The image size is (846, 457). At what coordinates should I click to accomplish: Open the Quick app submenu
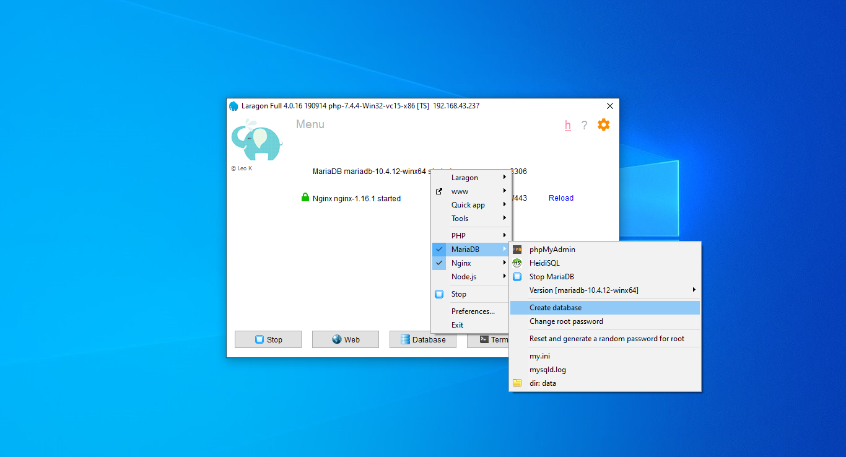[x=468, y=204]
